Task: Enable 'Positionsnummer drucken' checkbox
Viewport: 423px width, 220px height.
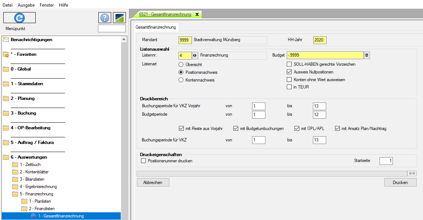Action: (x=144, y=161)
